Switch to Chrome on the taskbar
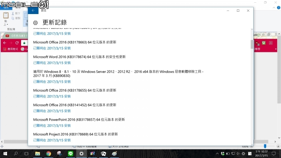This screenshot has width=281, height=158. click(x=48, y=154)
